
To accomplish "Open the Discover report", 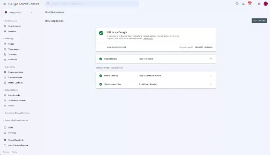I will (x=12, y=31).
